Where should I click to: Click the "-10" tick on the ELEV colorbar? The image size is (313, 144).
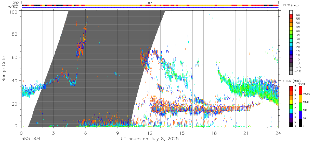tap(298, 71)
